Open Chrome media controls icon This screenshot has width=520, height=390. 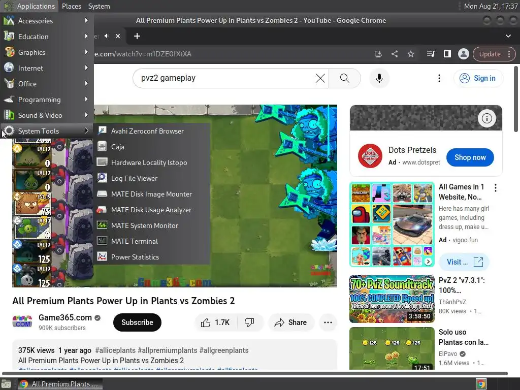point(431,54)
